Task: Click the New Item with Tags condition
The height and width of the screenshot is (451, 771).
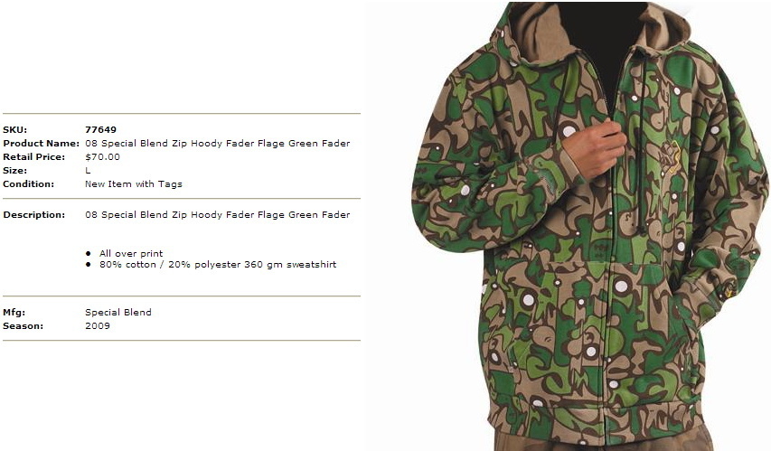Action: 133,184
